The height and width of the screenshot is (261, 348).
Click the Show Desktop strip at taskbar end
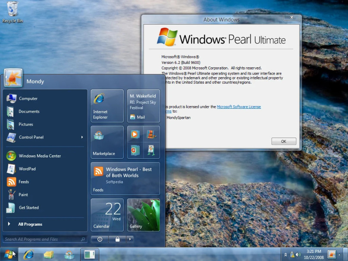click(x=345, y=255)
